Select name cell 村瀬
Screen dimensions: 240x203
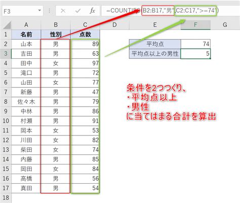pyautogui.click(x=26, y=121)
